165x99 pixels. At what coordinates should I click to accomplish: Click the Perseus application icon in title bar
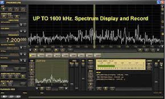point(2,2)
